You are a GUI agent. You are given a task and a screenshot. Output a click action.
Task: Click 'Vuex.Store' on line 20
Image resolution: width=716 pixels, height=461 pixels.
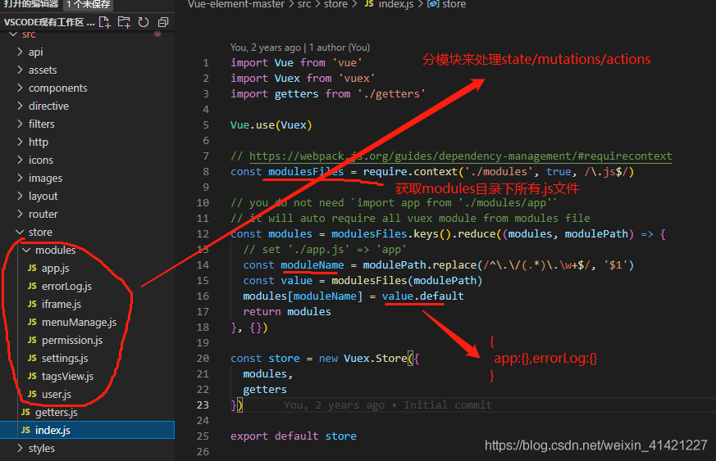tap(375, 359)
